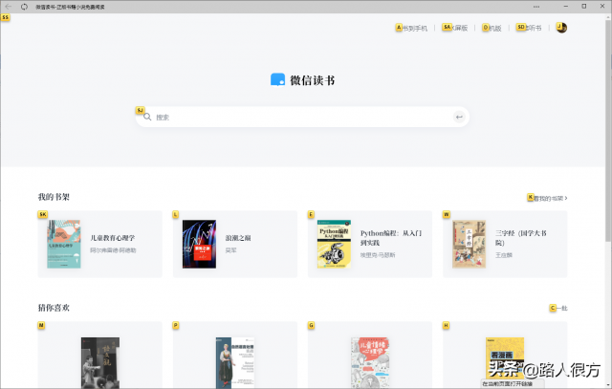Open the 传书到手机 link
This screenshot has height=389, width=612.
pyautogui.click(x=412, y=28)
